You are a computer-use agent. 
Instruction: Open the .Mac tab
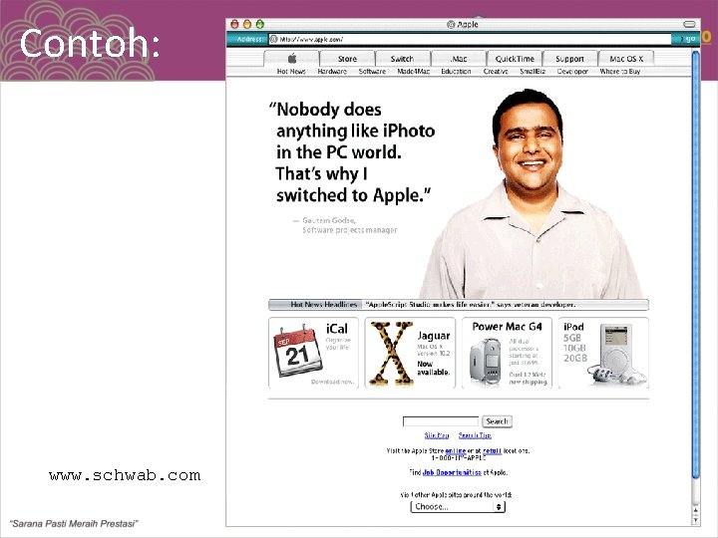(459, 59)
